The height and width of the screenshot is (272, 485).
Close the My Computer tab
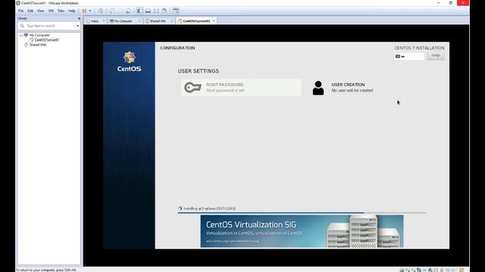pyautogui.click(x=139, y=21)
